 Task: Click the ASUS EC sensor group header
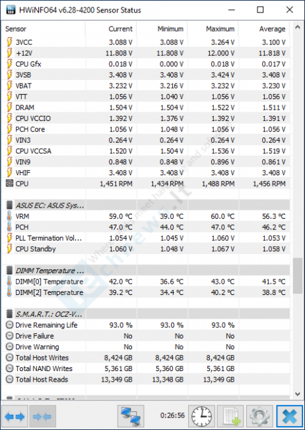pyautogui.click(x=146, y=205)
